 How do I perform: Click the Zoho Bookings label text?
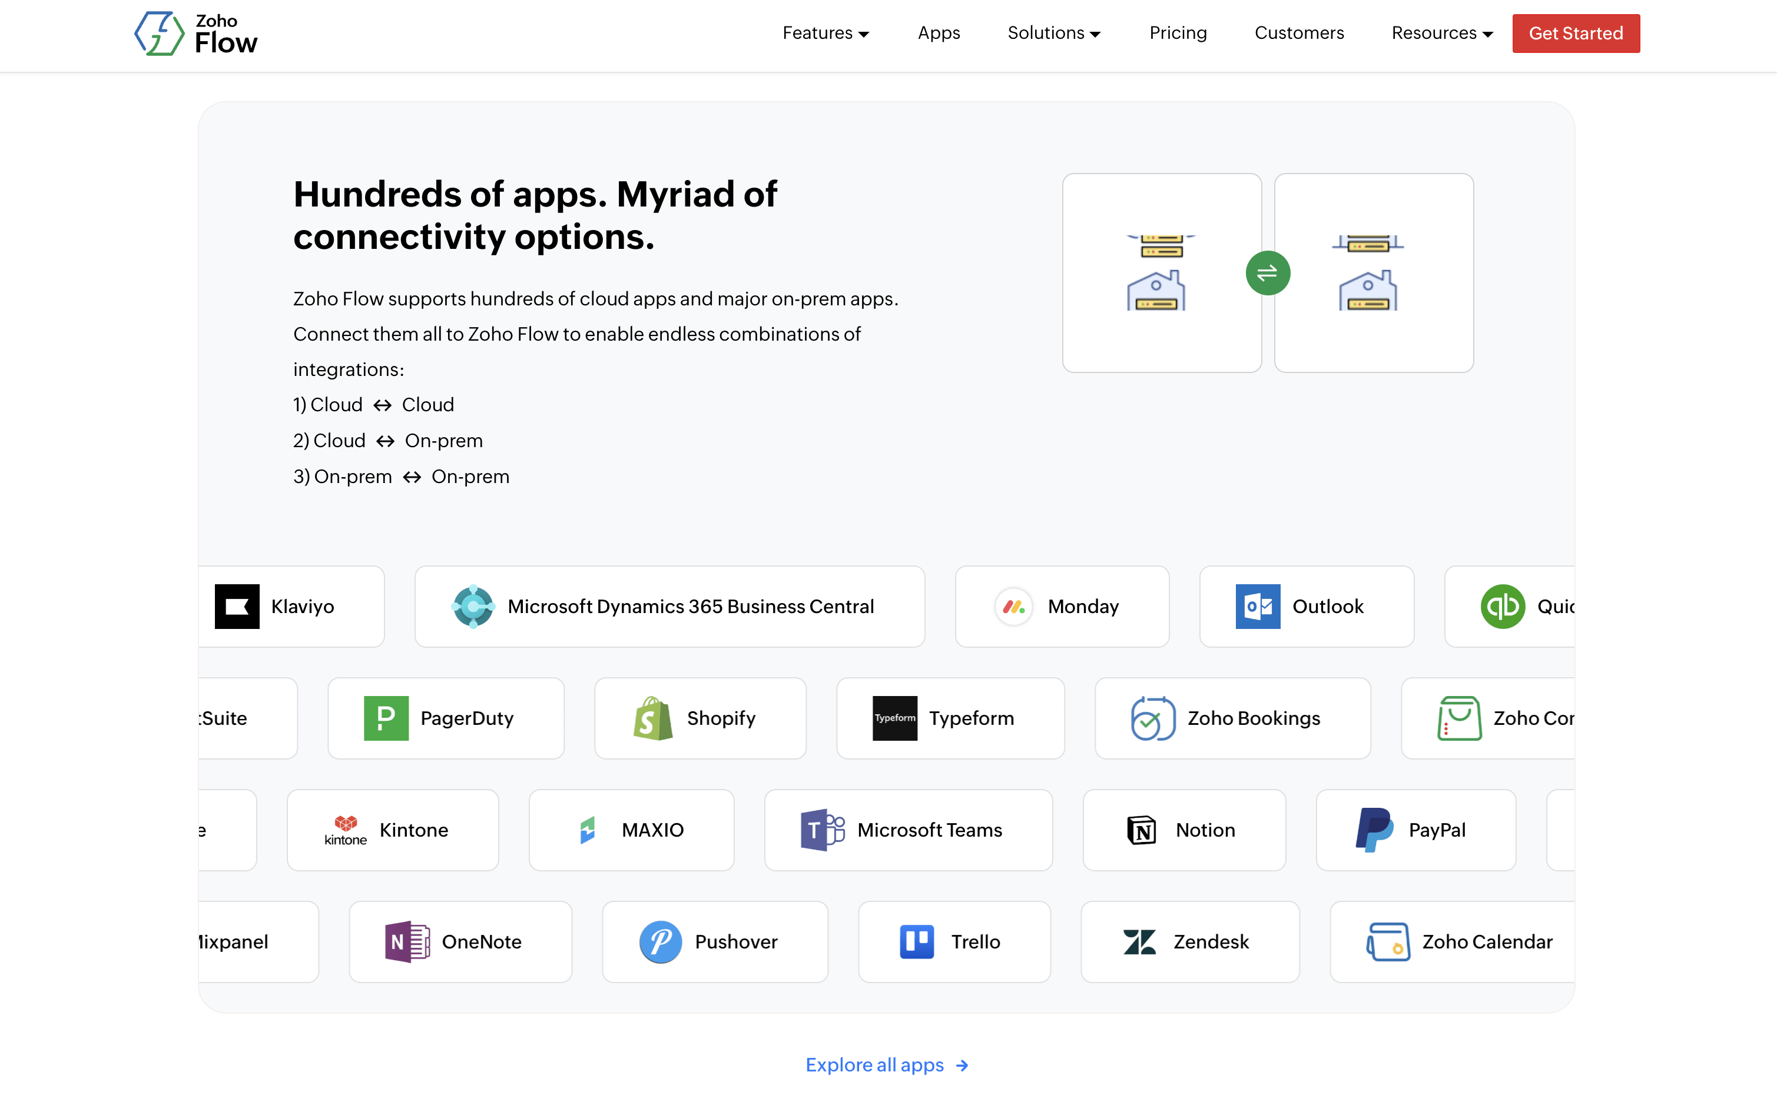[1254, 718]
